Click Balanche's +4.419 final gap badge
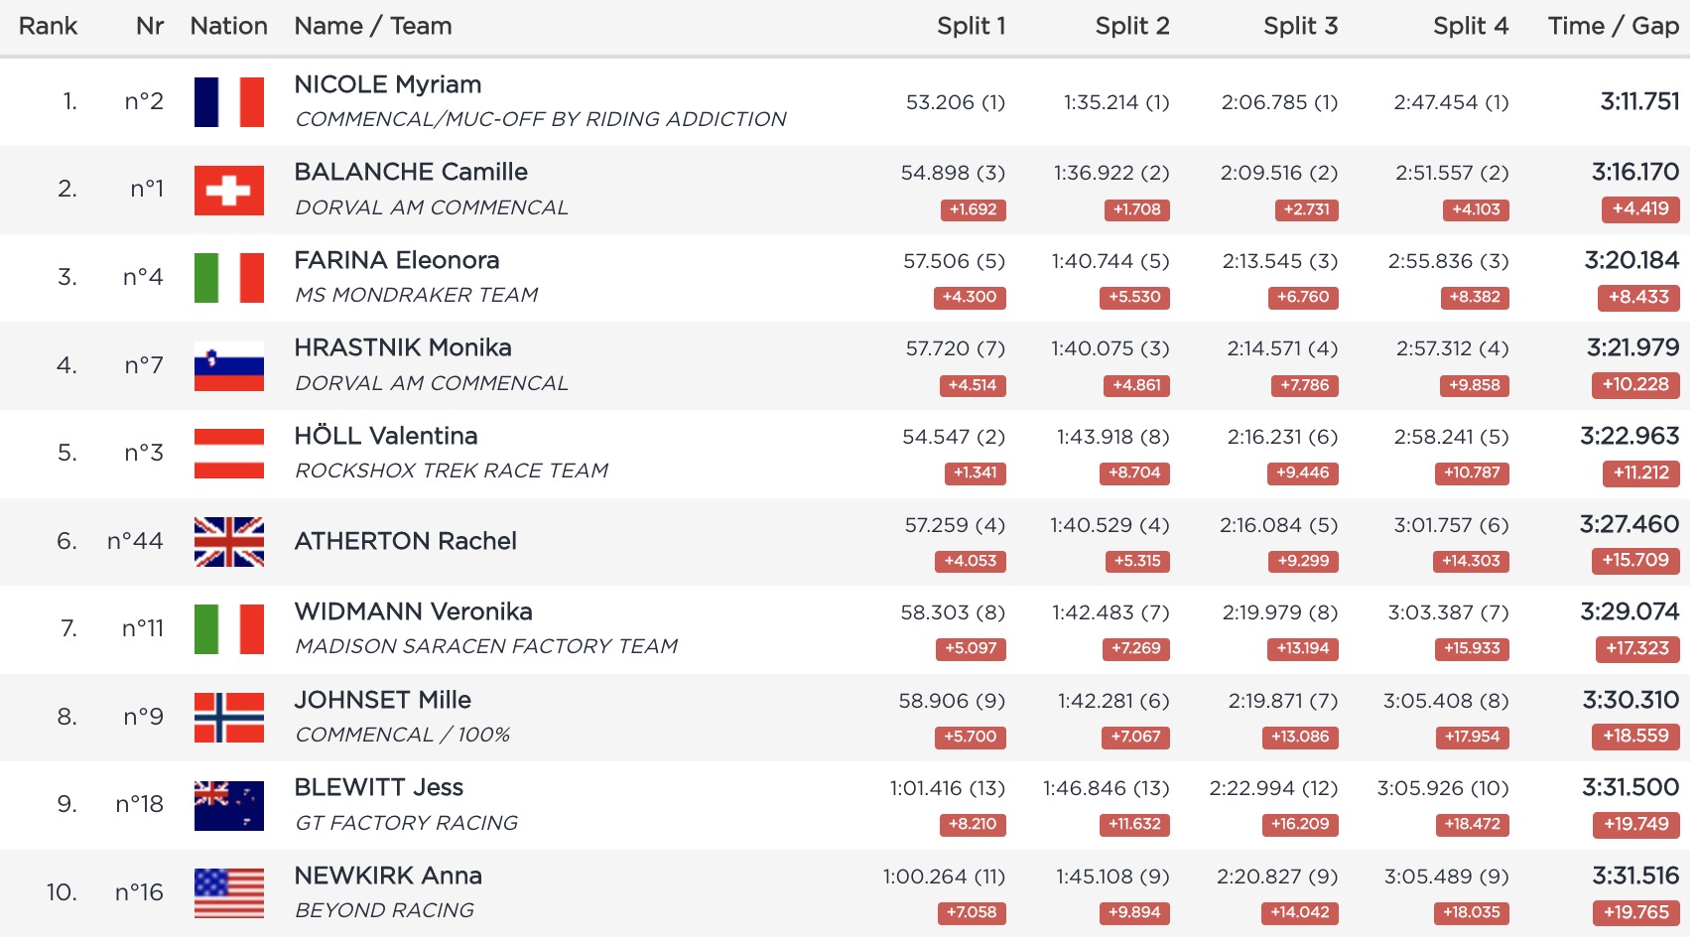The image size is (1699, 945). [x=1640, y=209]
